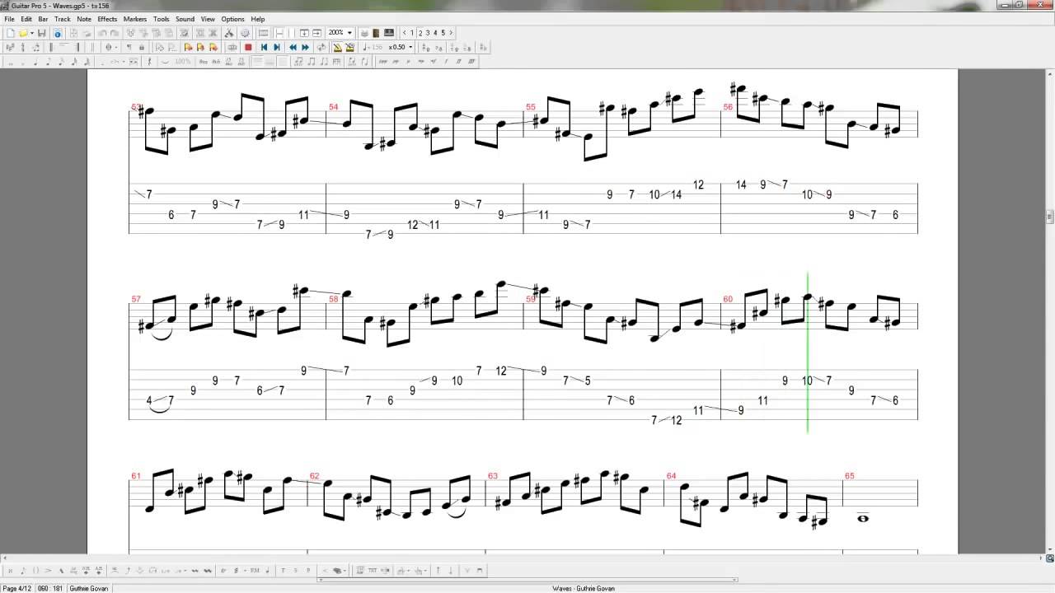Open the File menu
Image resolution: width=1055 pixels, height=593 pixels.
click(x=9, y=19)
